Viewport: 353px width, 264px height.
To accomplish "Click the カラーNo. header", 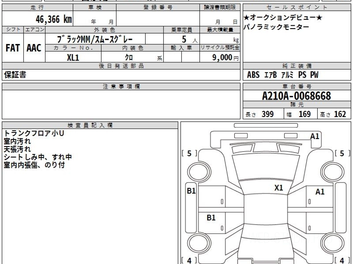I will [x=73, y=48].
